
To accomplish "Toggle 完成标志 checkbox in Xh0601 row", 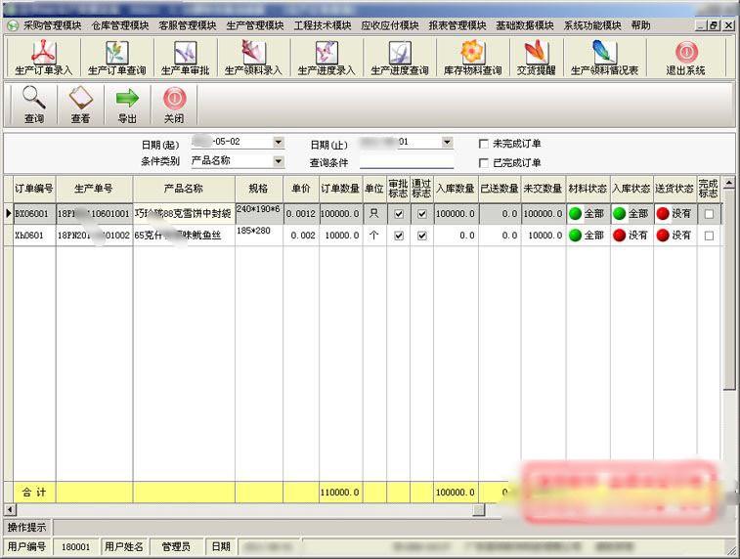I will [x=709, y=236].
